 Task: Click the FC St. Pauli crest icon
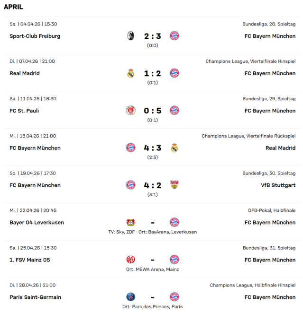pos(130,111)
